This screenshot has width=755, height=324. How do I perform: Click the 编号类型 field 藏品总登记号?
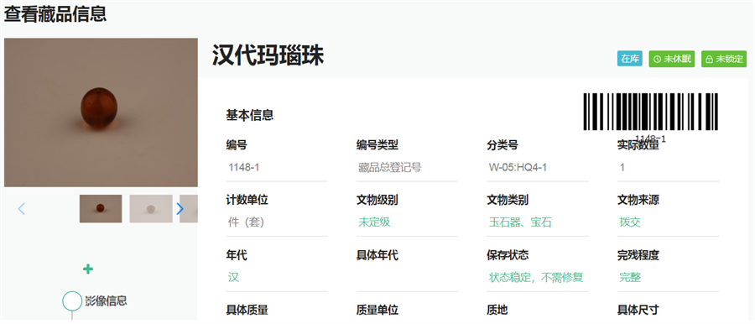(407, 168)
